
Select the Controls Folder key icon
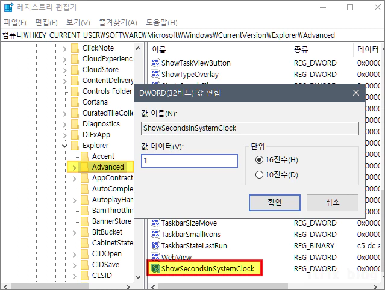coord(75,91)
